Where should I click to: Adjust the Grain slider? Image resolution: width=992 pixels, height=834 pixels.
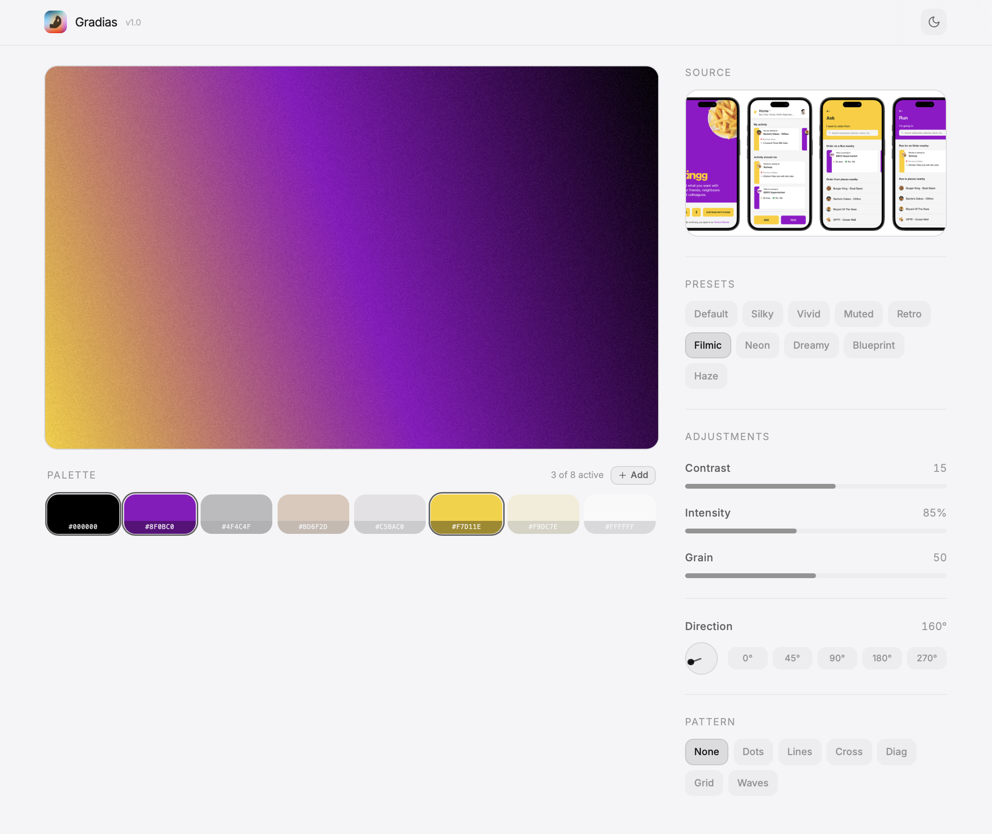(x=815, y=576)
